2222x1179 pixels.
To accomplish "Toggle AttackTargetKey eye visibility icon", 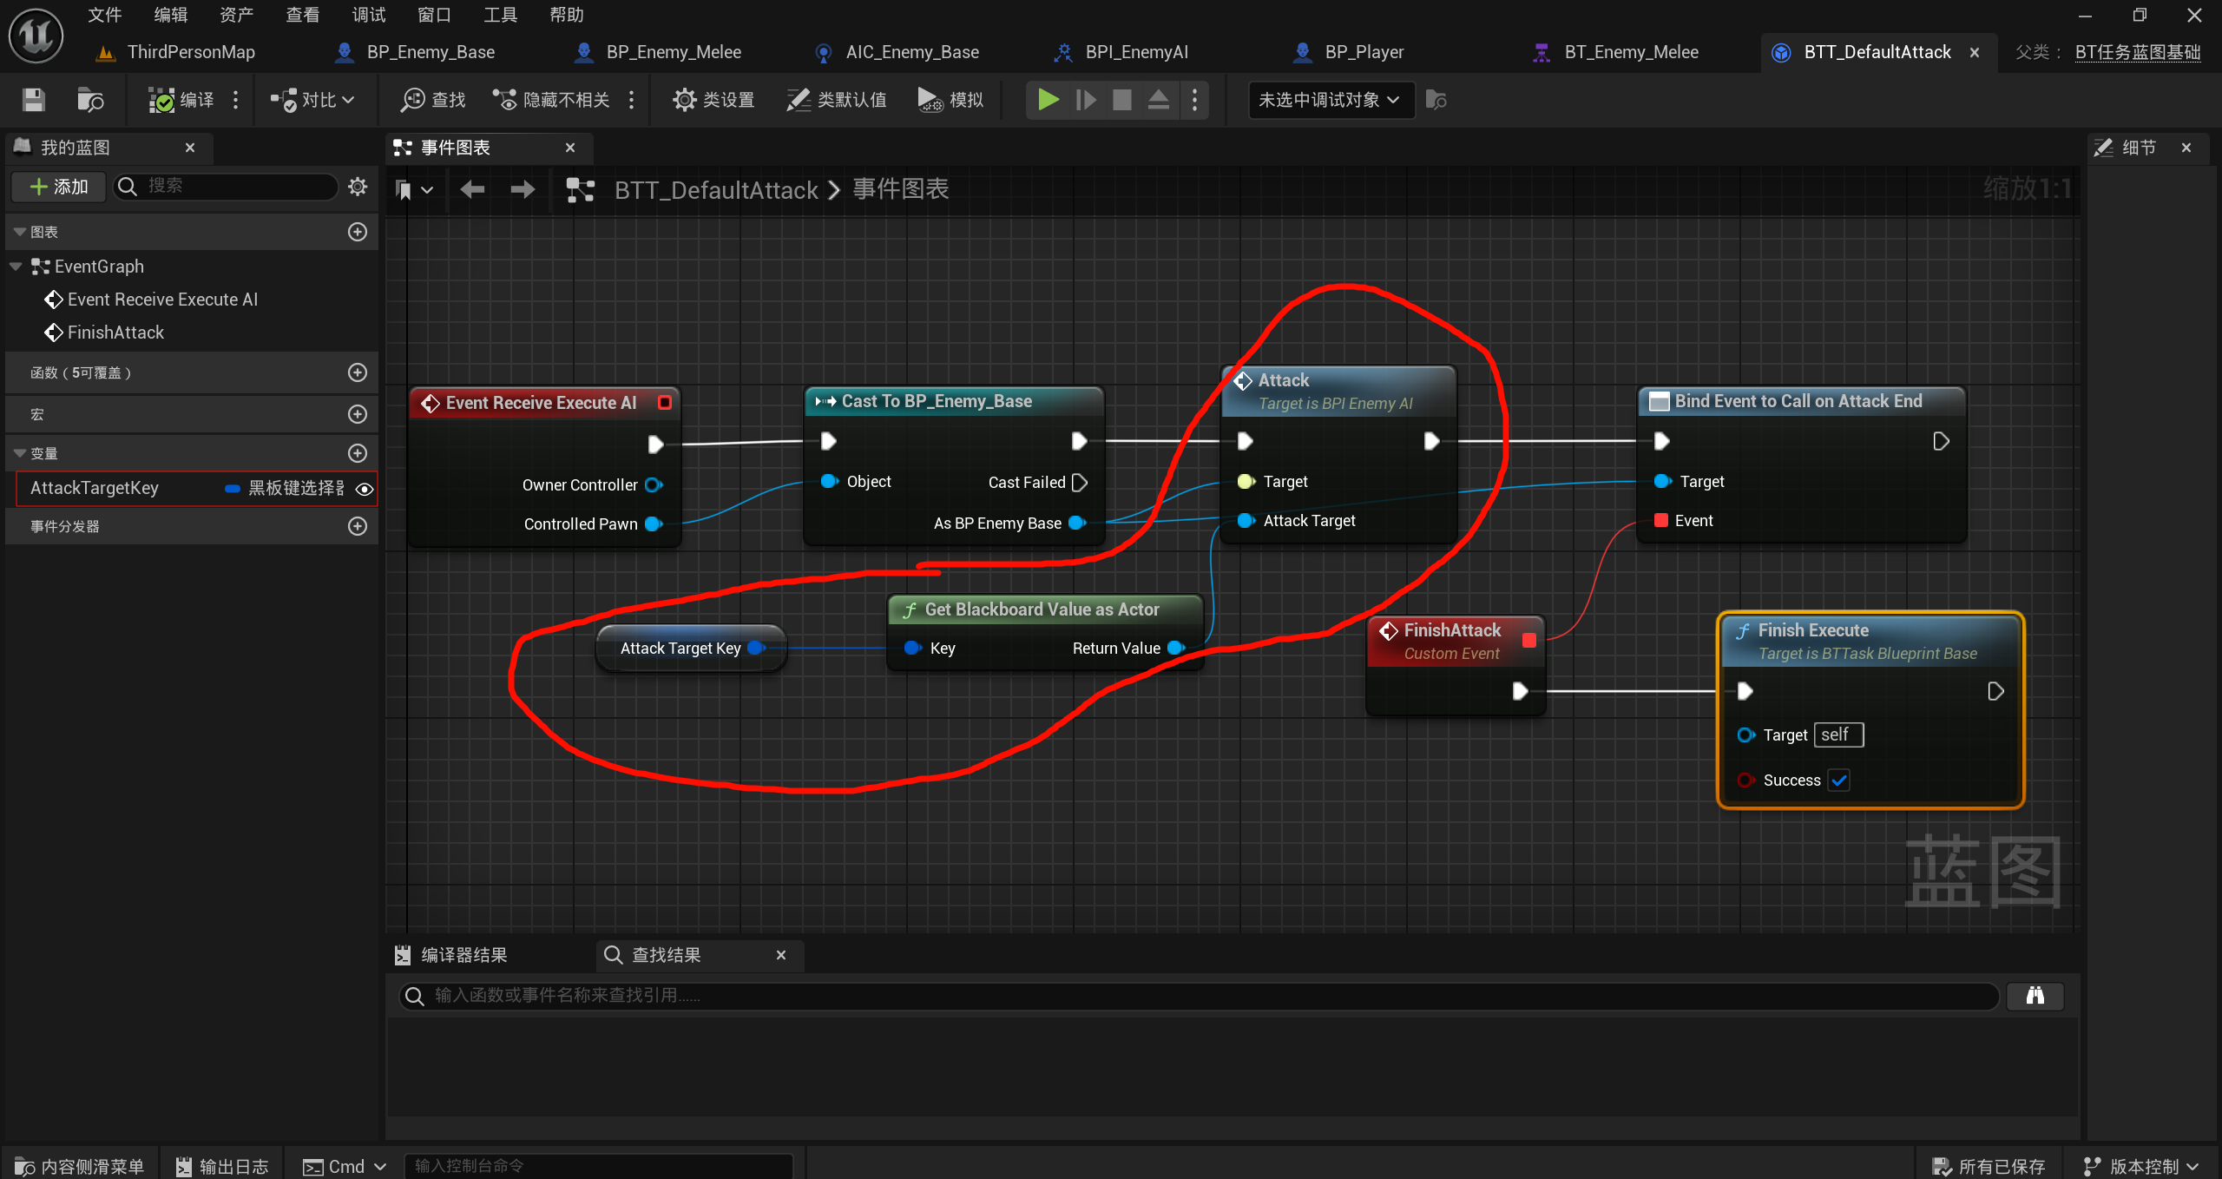I will [x=365, y=489].
